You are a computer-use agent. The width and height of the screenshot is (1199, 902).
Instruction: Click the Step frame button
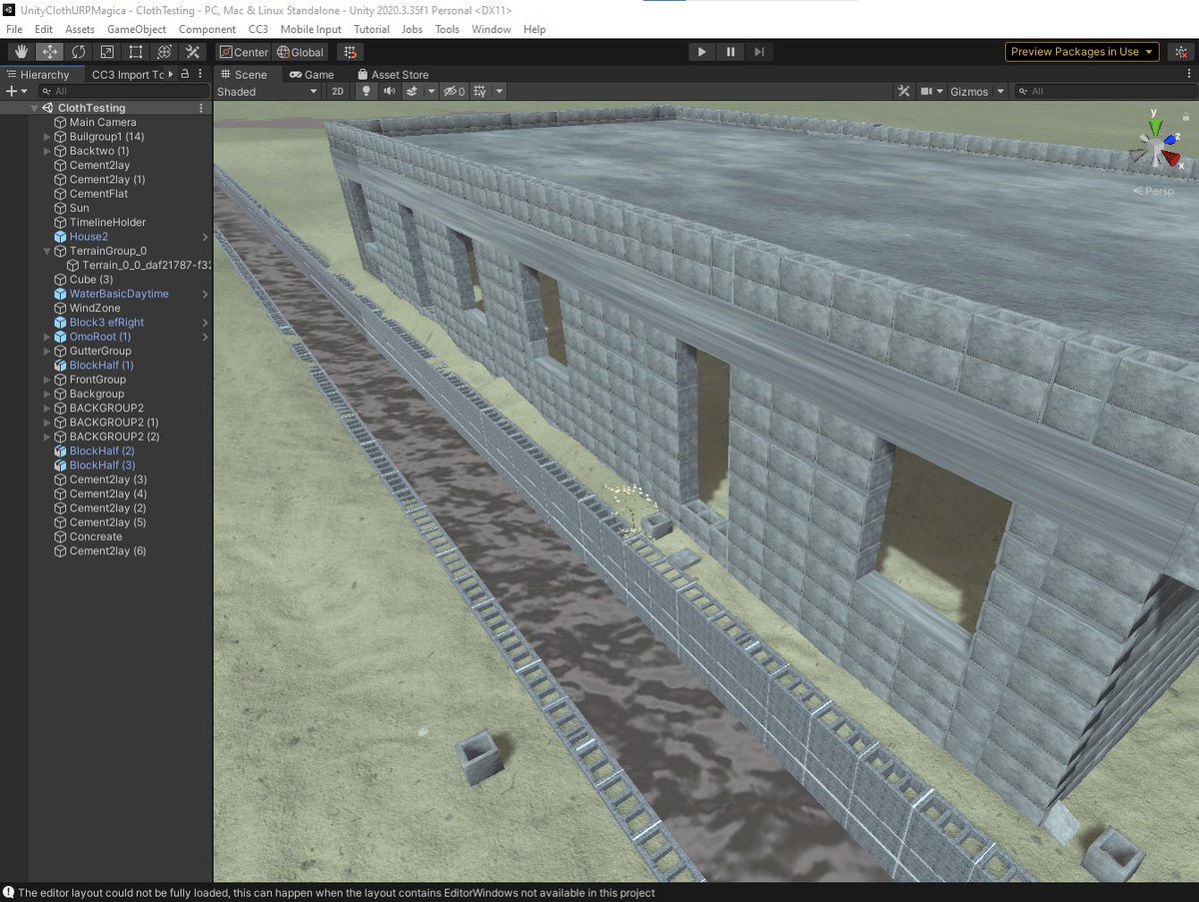[x=759, y=52]
